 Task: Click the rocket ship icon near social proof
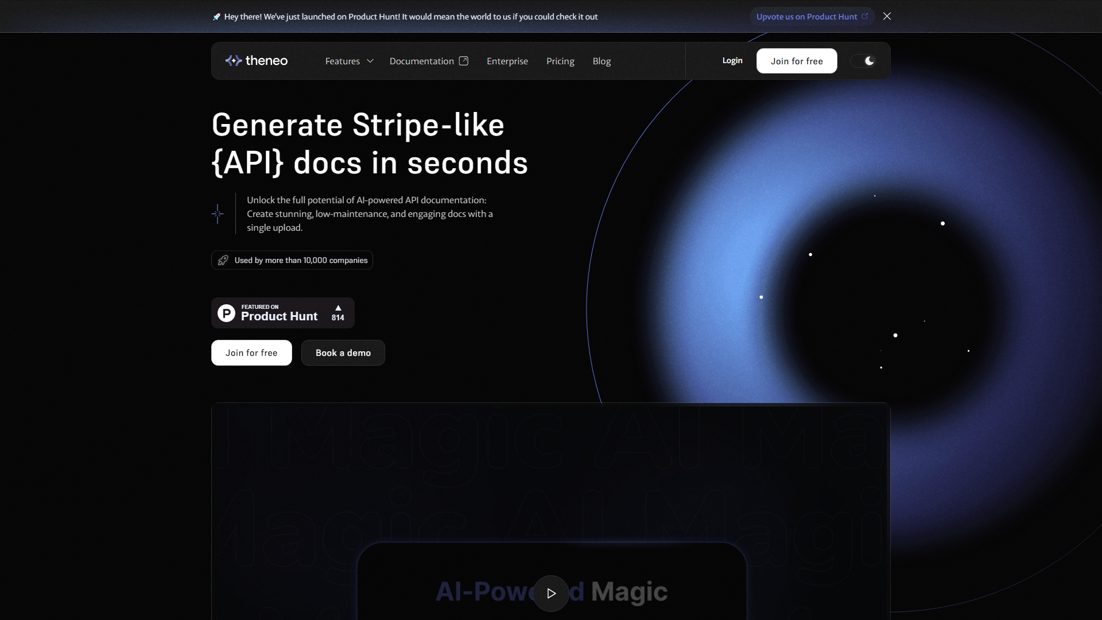point(223,259)
